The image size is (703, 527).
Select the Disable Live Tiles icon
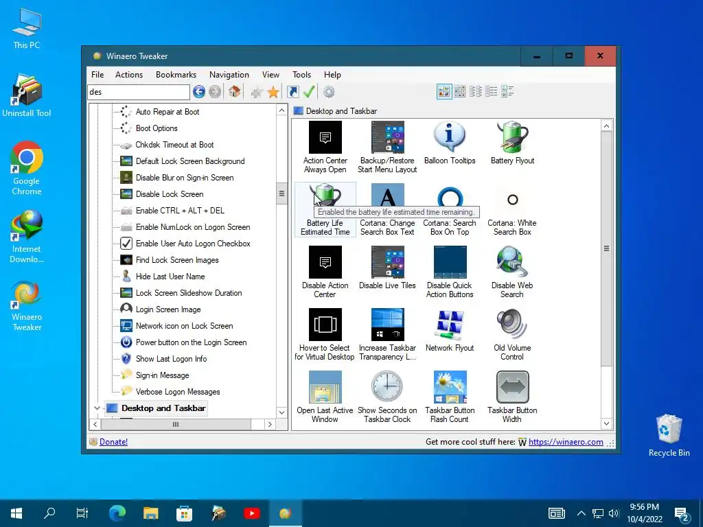387,268
